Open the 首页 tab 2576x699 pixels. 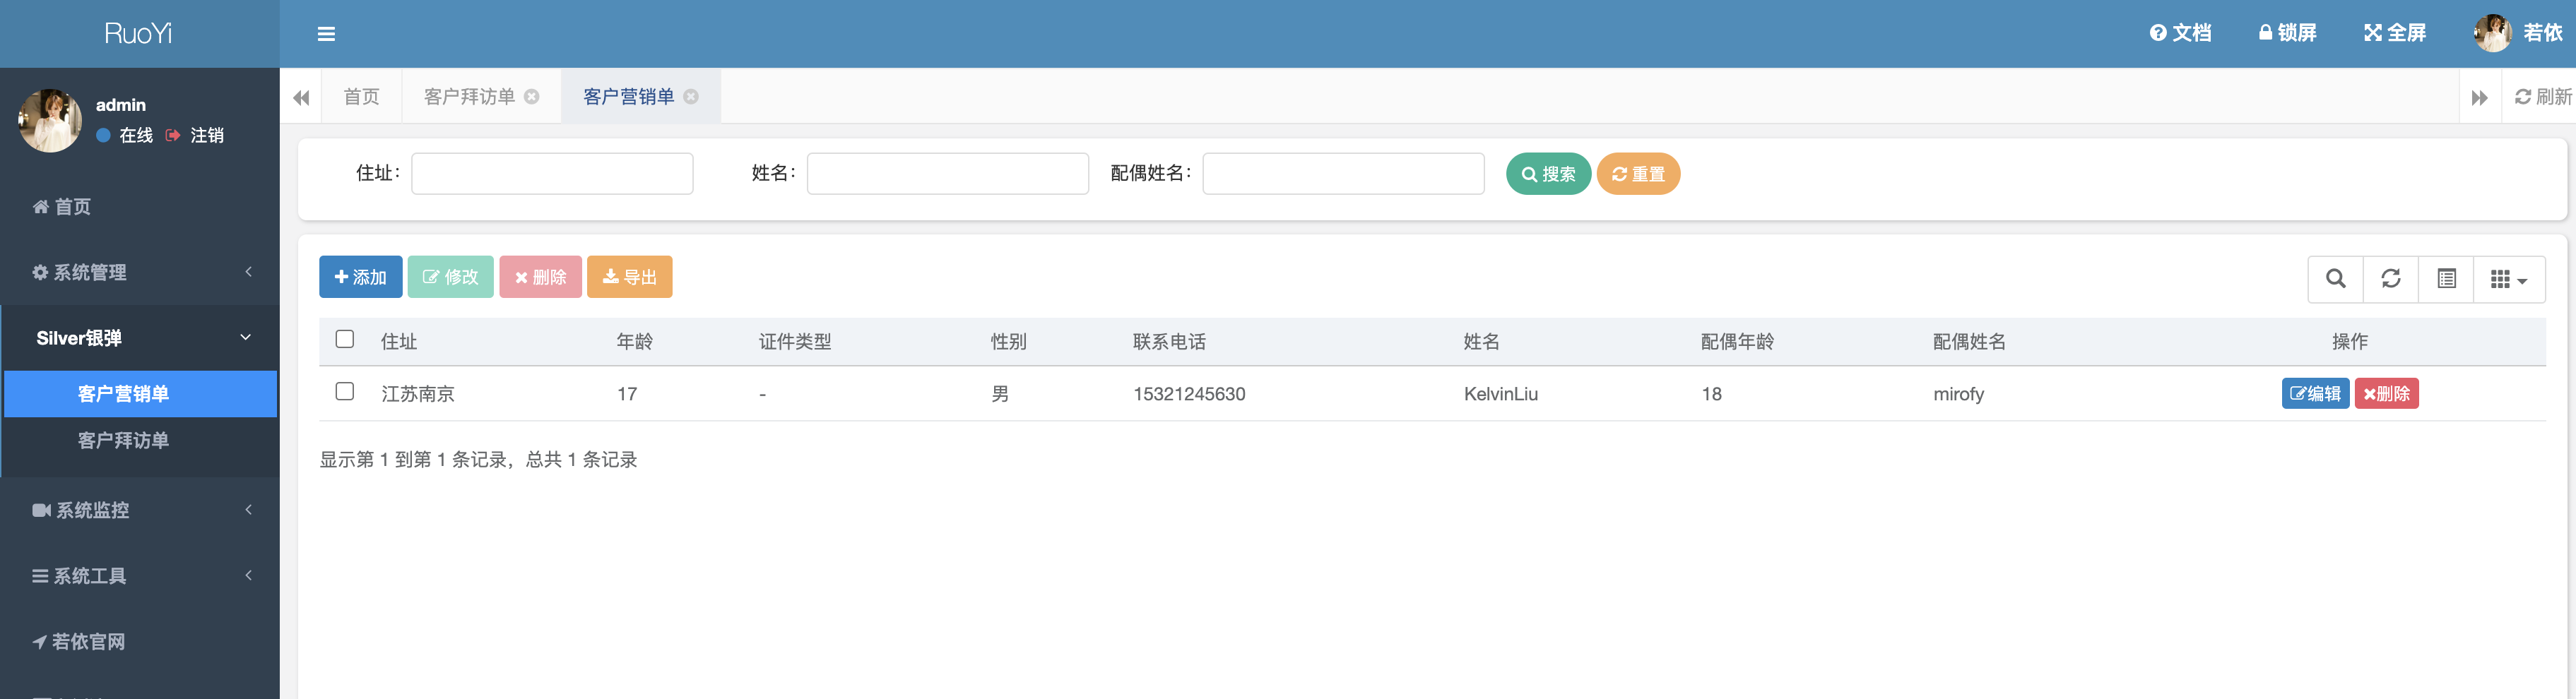click(361, 96)
